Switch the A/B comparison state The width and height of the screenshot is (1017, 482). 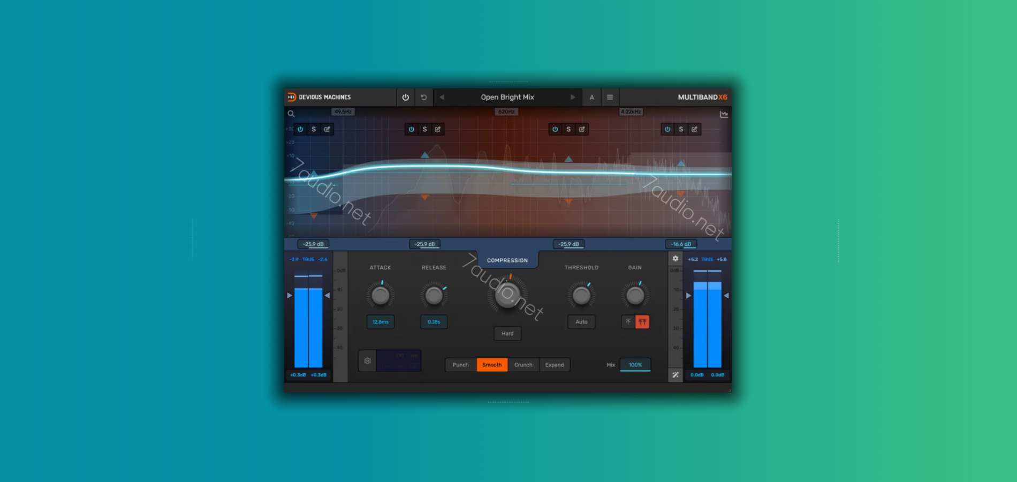click(591, 97)
